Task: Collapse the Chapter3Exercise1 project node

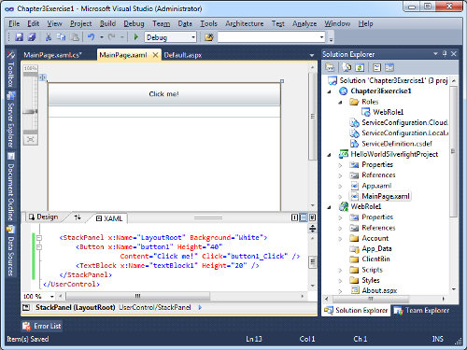Action: pos(330,91)
